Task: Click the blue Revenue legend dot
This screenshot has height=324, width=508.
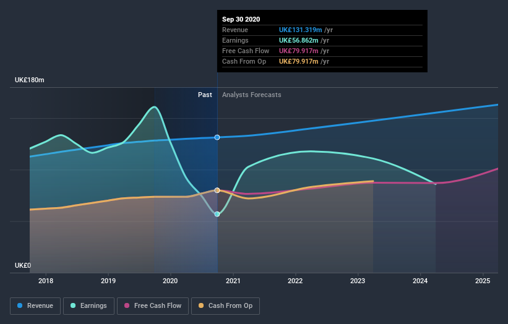Action: 20,305
